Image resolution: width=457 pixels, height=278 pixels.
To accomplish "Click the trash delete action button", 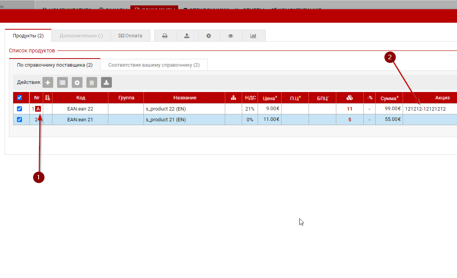I will [x=91, y=82].
